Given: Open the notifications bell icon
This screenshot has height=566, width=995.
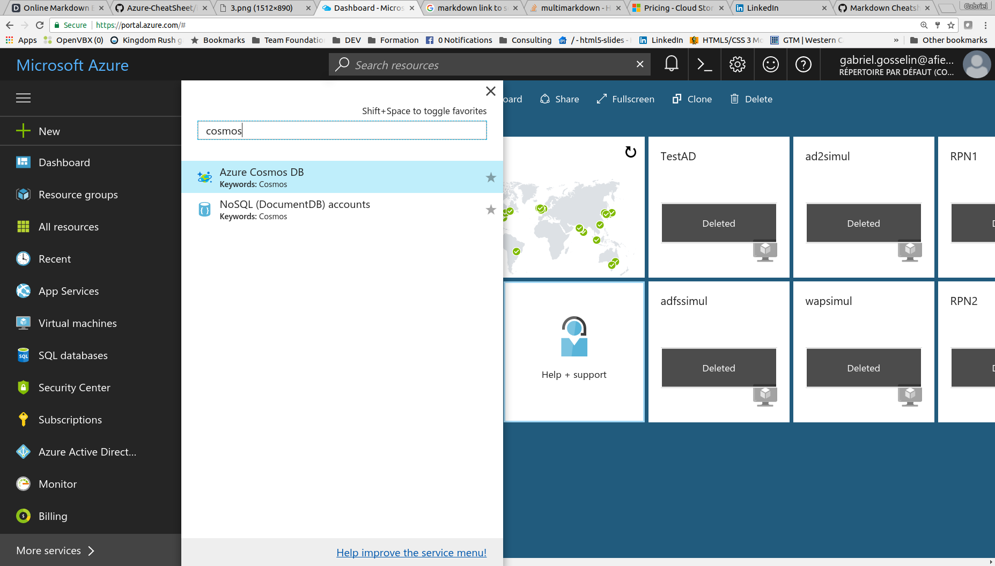Looking at the screenshot, I should 671,64.
